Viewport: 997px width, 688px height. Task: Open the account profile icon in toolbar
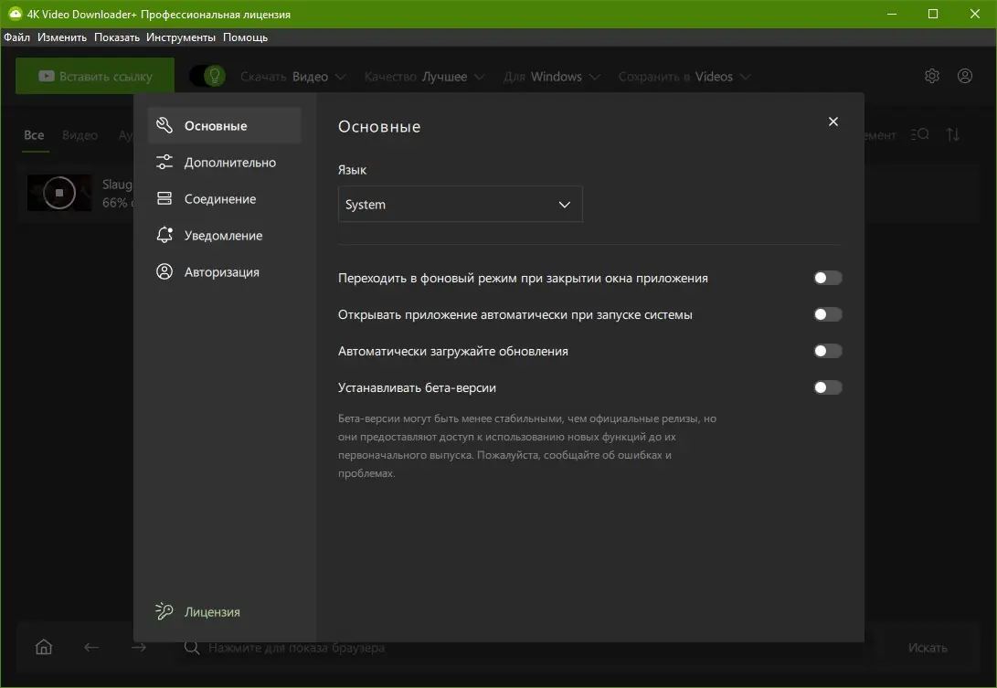(x=965, y=77)
